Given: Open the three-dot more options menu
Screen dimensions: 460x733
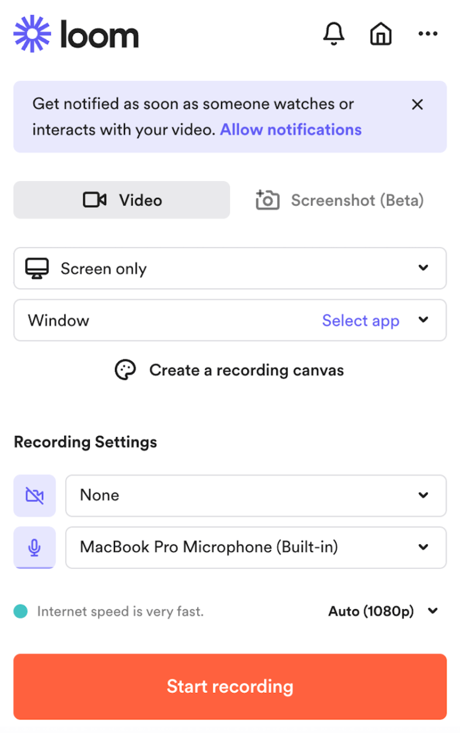Looking at the screenshot, I should [x=428, y=34].
